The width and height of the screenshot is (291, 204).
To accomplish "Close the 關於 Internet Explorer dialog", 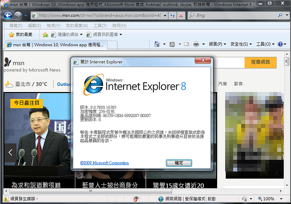I will coord(203,60).
